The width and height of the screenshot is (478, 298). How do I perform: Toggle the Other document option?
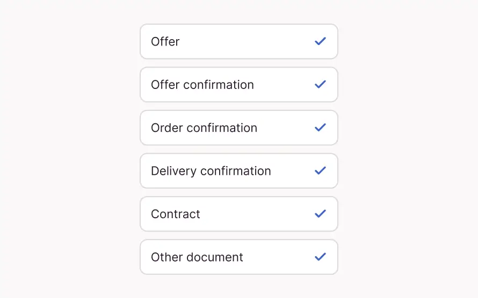pos(238,257)
